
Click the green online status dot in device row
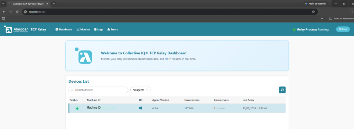coord(77,109)
